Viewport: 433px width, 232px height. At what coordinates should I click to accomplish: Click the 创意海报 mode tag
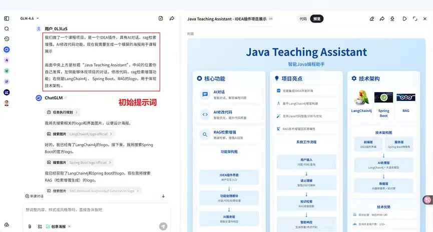click(x=56, y=226)
